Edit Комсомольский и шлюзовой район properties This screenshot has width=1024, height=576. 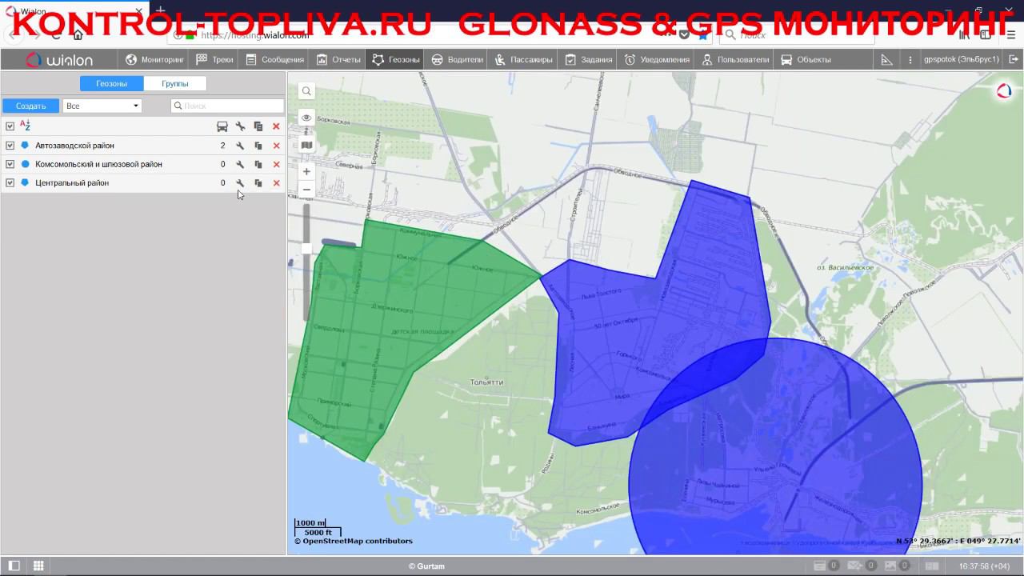240,164
